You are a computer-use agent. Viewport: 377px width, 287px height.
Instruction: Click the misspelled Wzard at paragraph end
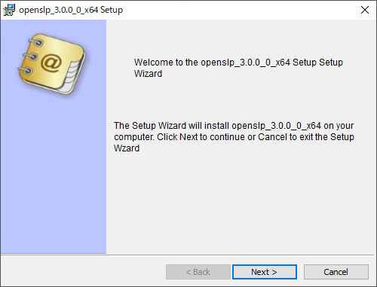tap(127, 148)
